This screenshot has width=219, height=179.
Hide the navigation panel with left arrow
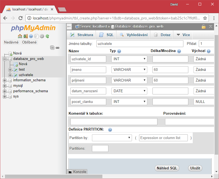pyautogui.click(x=69, y=27)
